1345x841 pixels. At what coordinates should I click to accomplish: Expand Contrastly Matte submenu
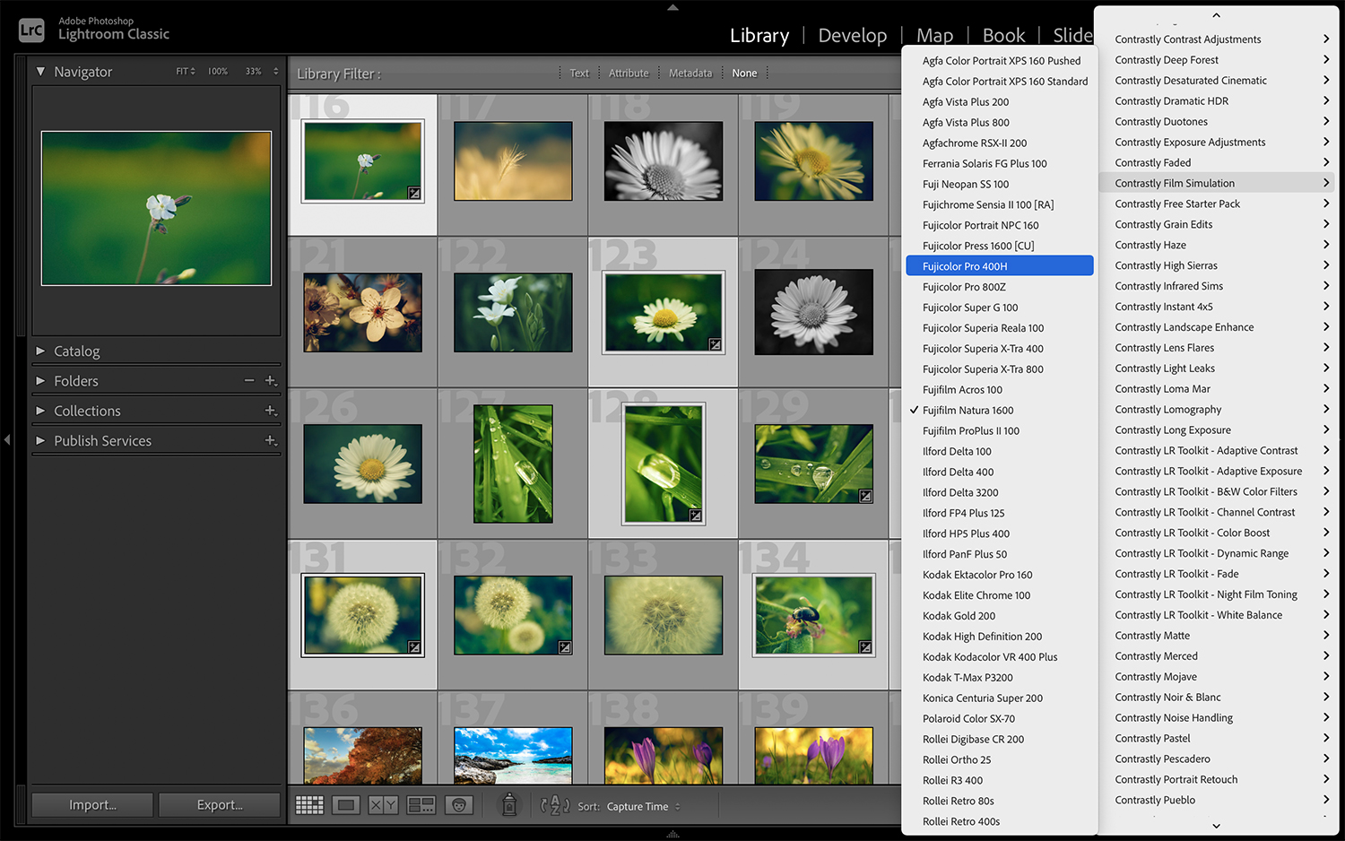click(1217, 636)
